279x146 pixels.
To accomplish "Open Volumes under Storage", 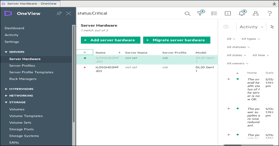I will point(17,109).
